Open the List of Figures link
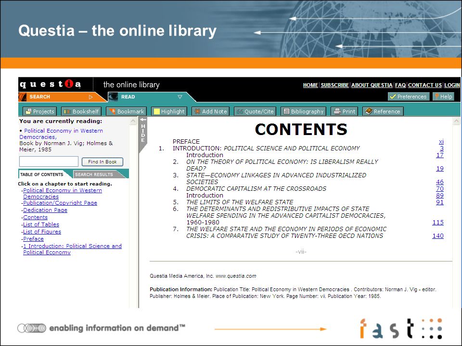 (42, 232)
